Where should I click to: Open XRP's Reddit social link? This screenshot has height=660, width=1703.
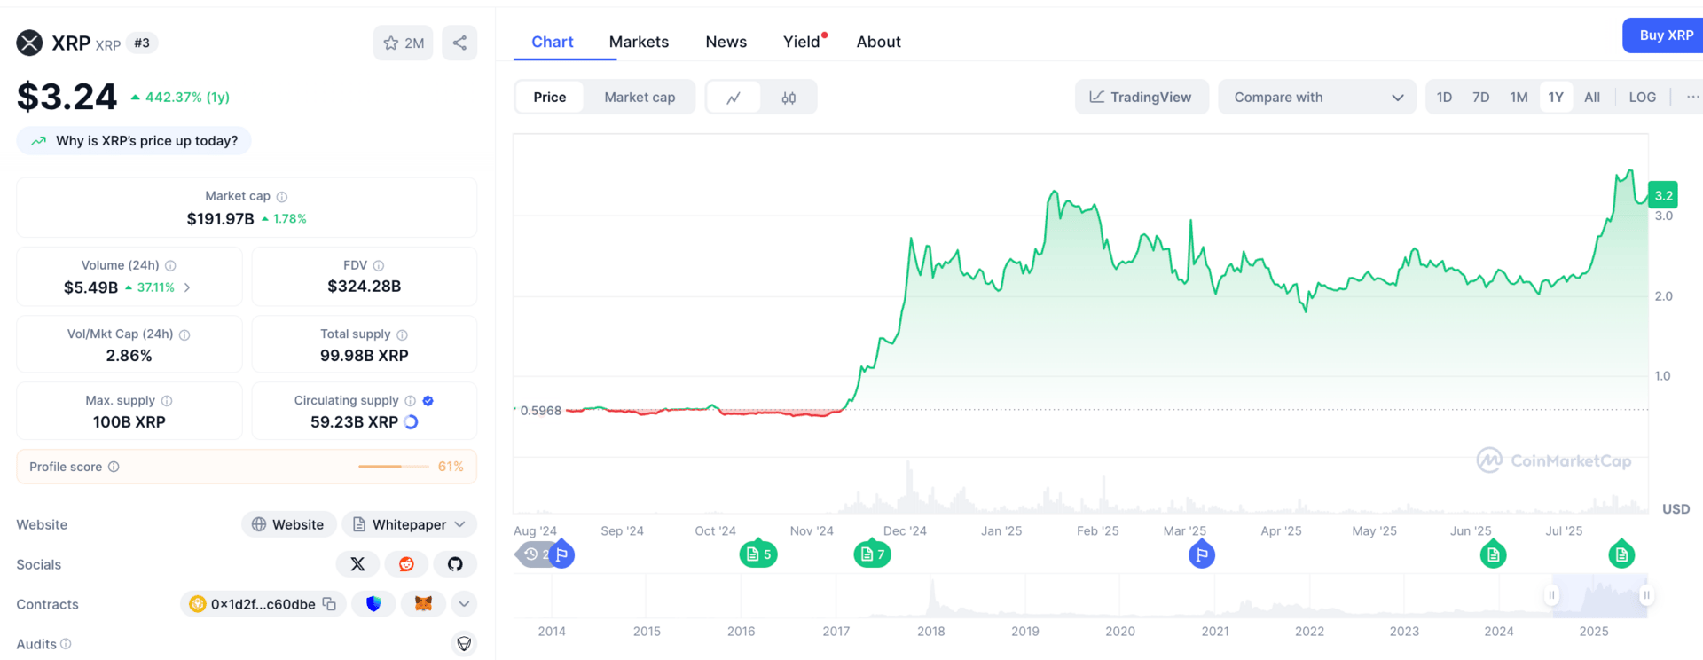pyautogui.click(x=406, y=564)
